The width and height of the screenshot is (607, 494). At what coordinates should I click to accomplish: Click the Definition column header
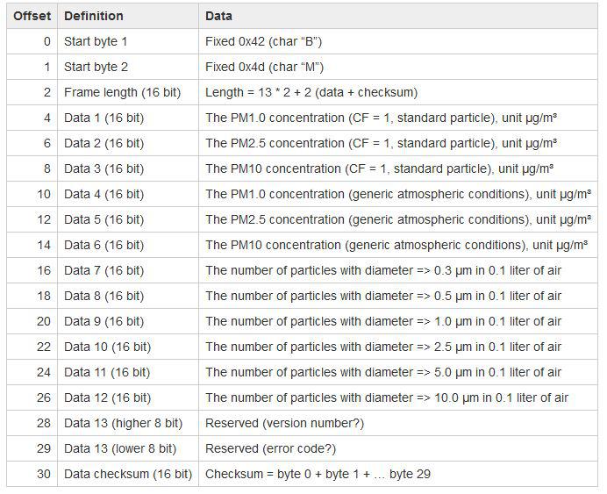coord(128,16)
